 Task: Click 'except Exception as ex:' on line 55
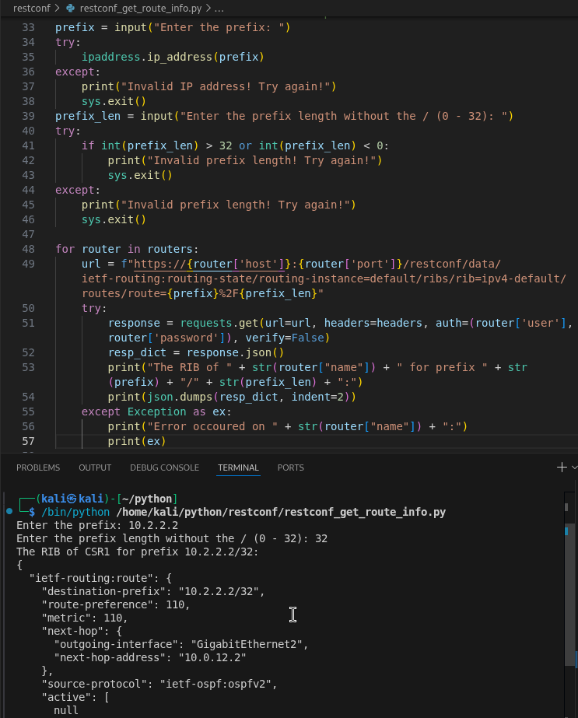(x=156, y=412)
